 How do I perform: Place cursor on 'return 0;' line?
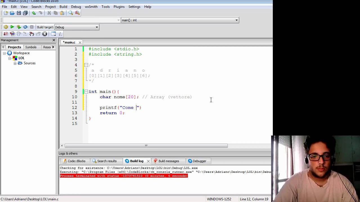112,113
